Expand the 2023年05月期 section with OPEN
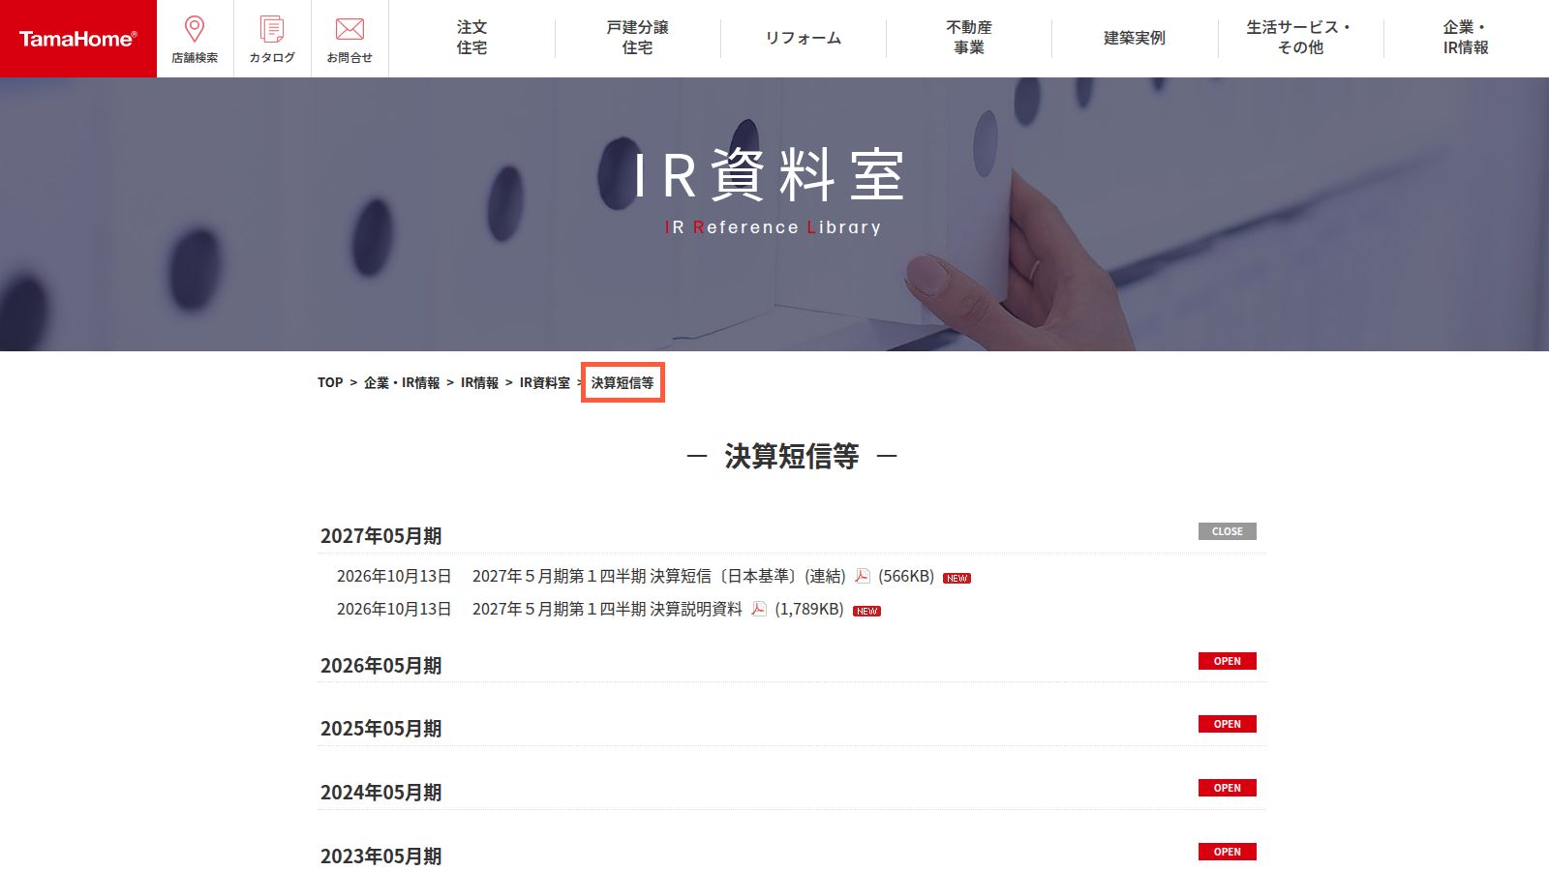Viewport: 1549px width, 871px height. tap(1227, 852)
